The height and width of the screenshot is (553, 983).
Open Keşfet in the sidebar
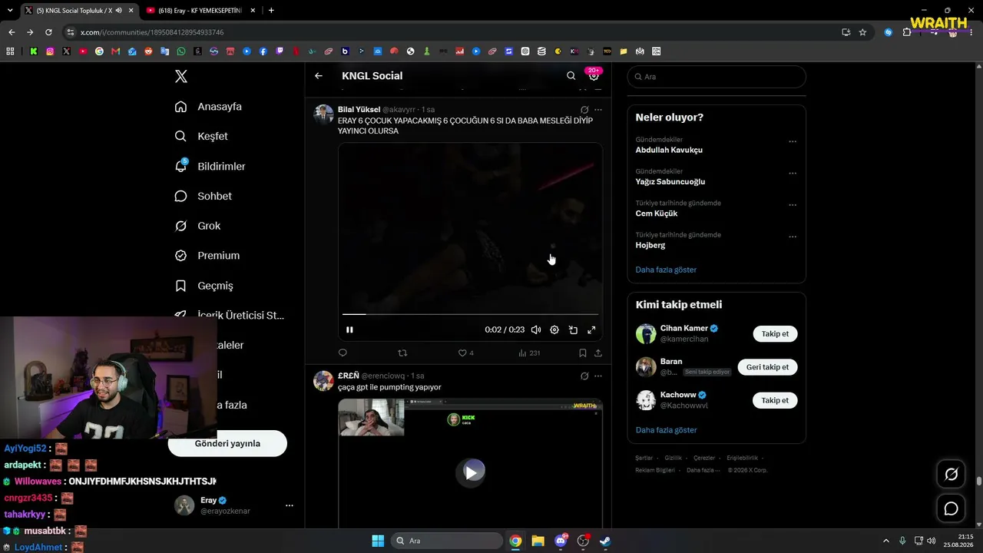[x=201, y=136]
